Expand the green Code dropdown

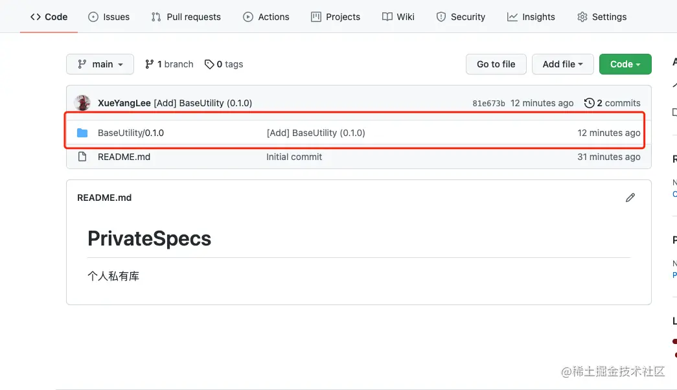pyautogui.click(x=625, y=64)
